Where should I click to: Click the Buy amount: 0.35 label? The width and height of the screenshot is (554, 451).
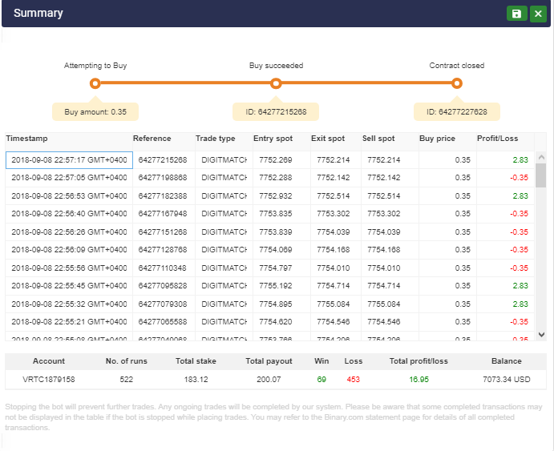tap(95, 112)
